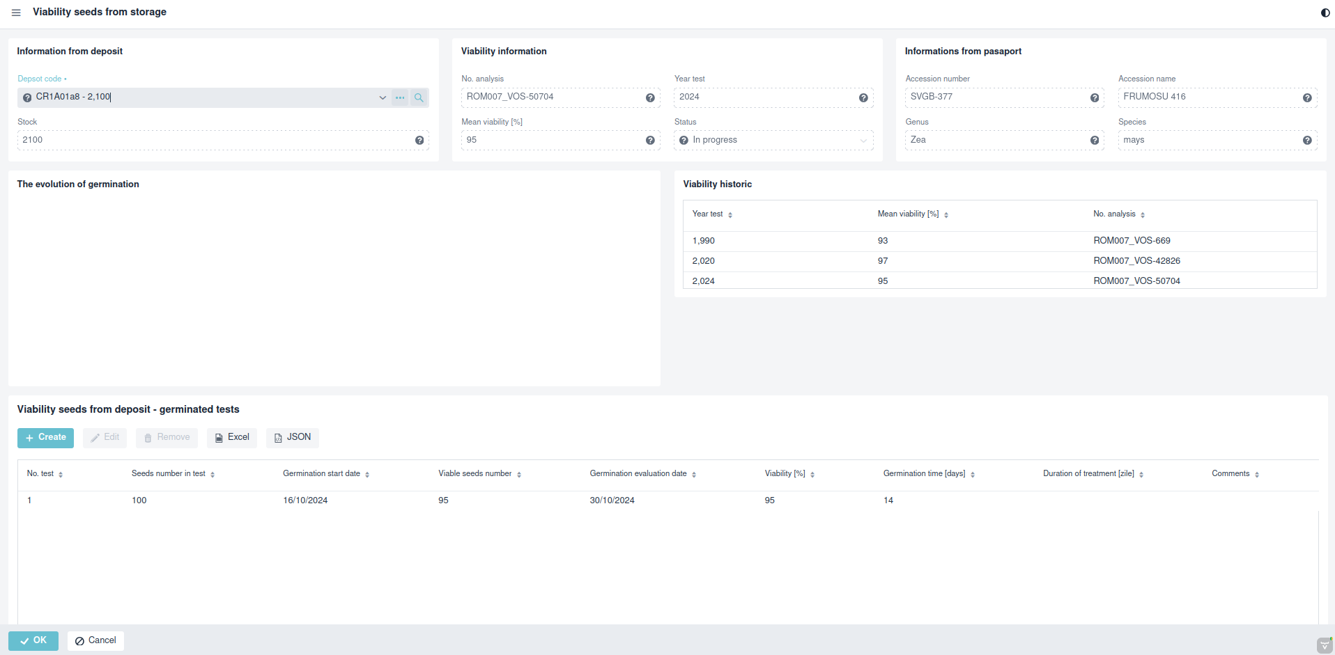The image size is (1335, 655).
Task: Click the 'Comments' column header
Action: click(x=1230, y=474)
